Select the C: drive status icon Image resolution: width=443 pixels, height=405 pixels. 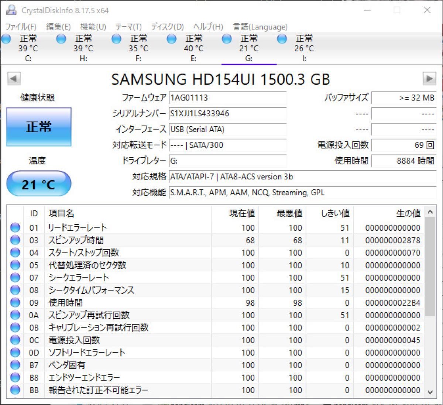pyautogui.click(x=6, y=39)
